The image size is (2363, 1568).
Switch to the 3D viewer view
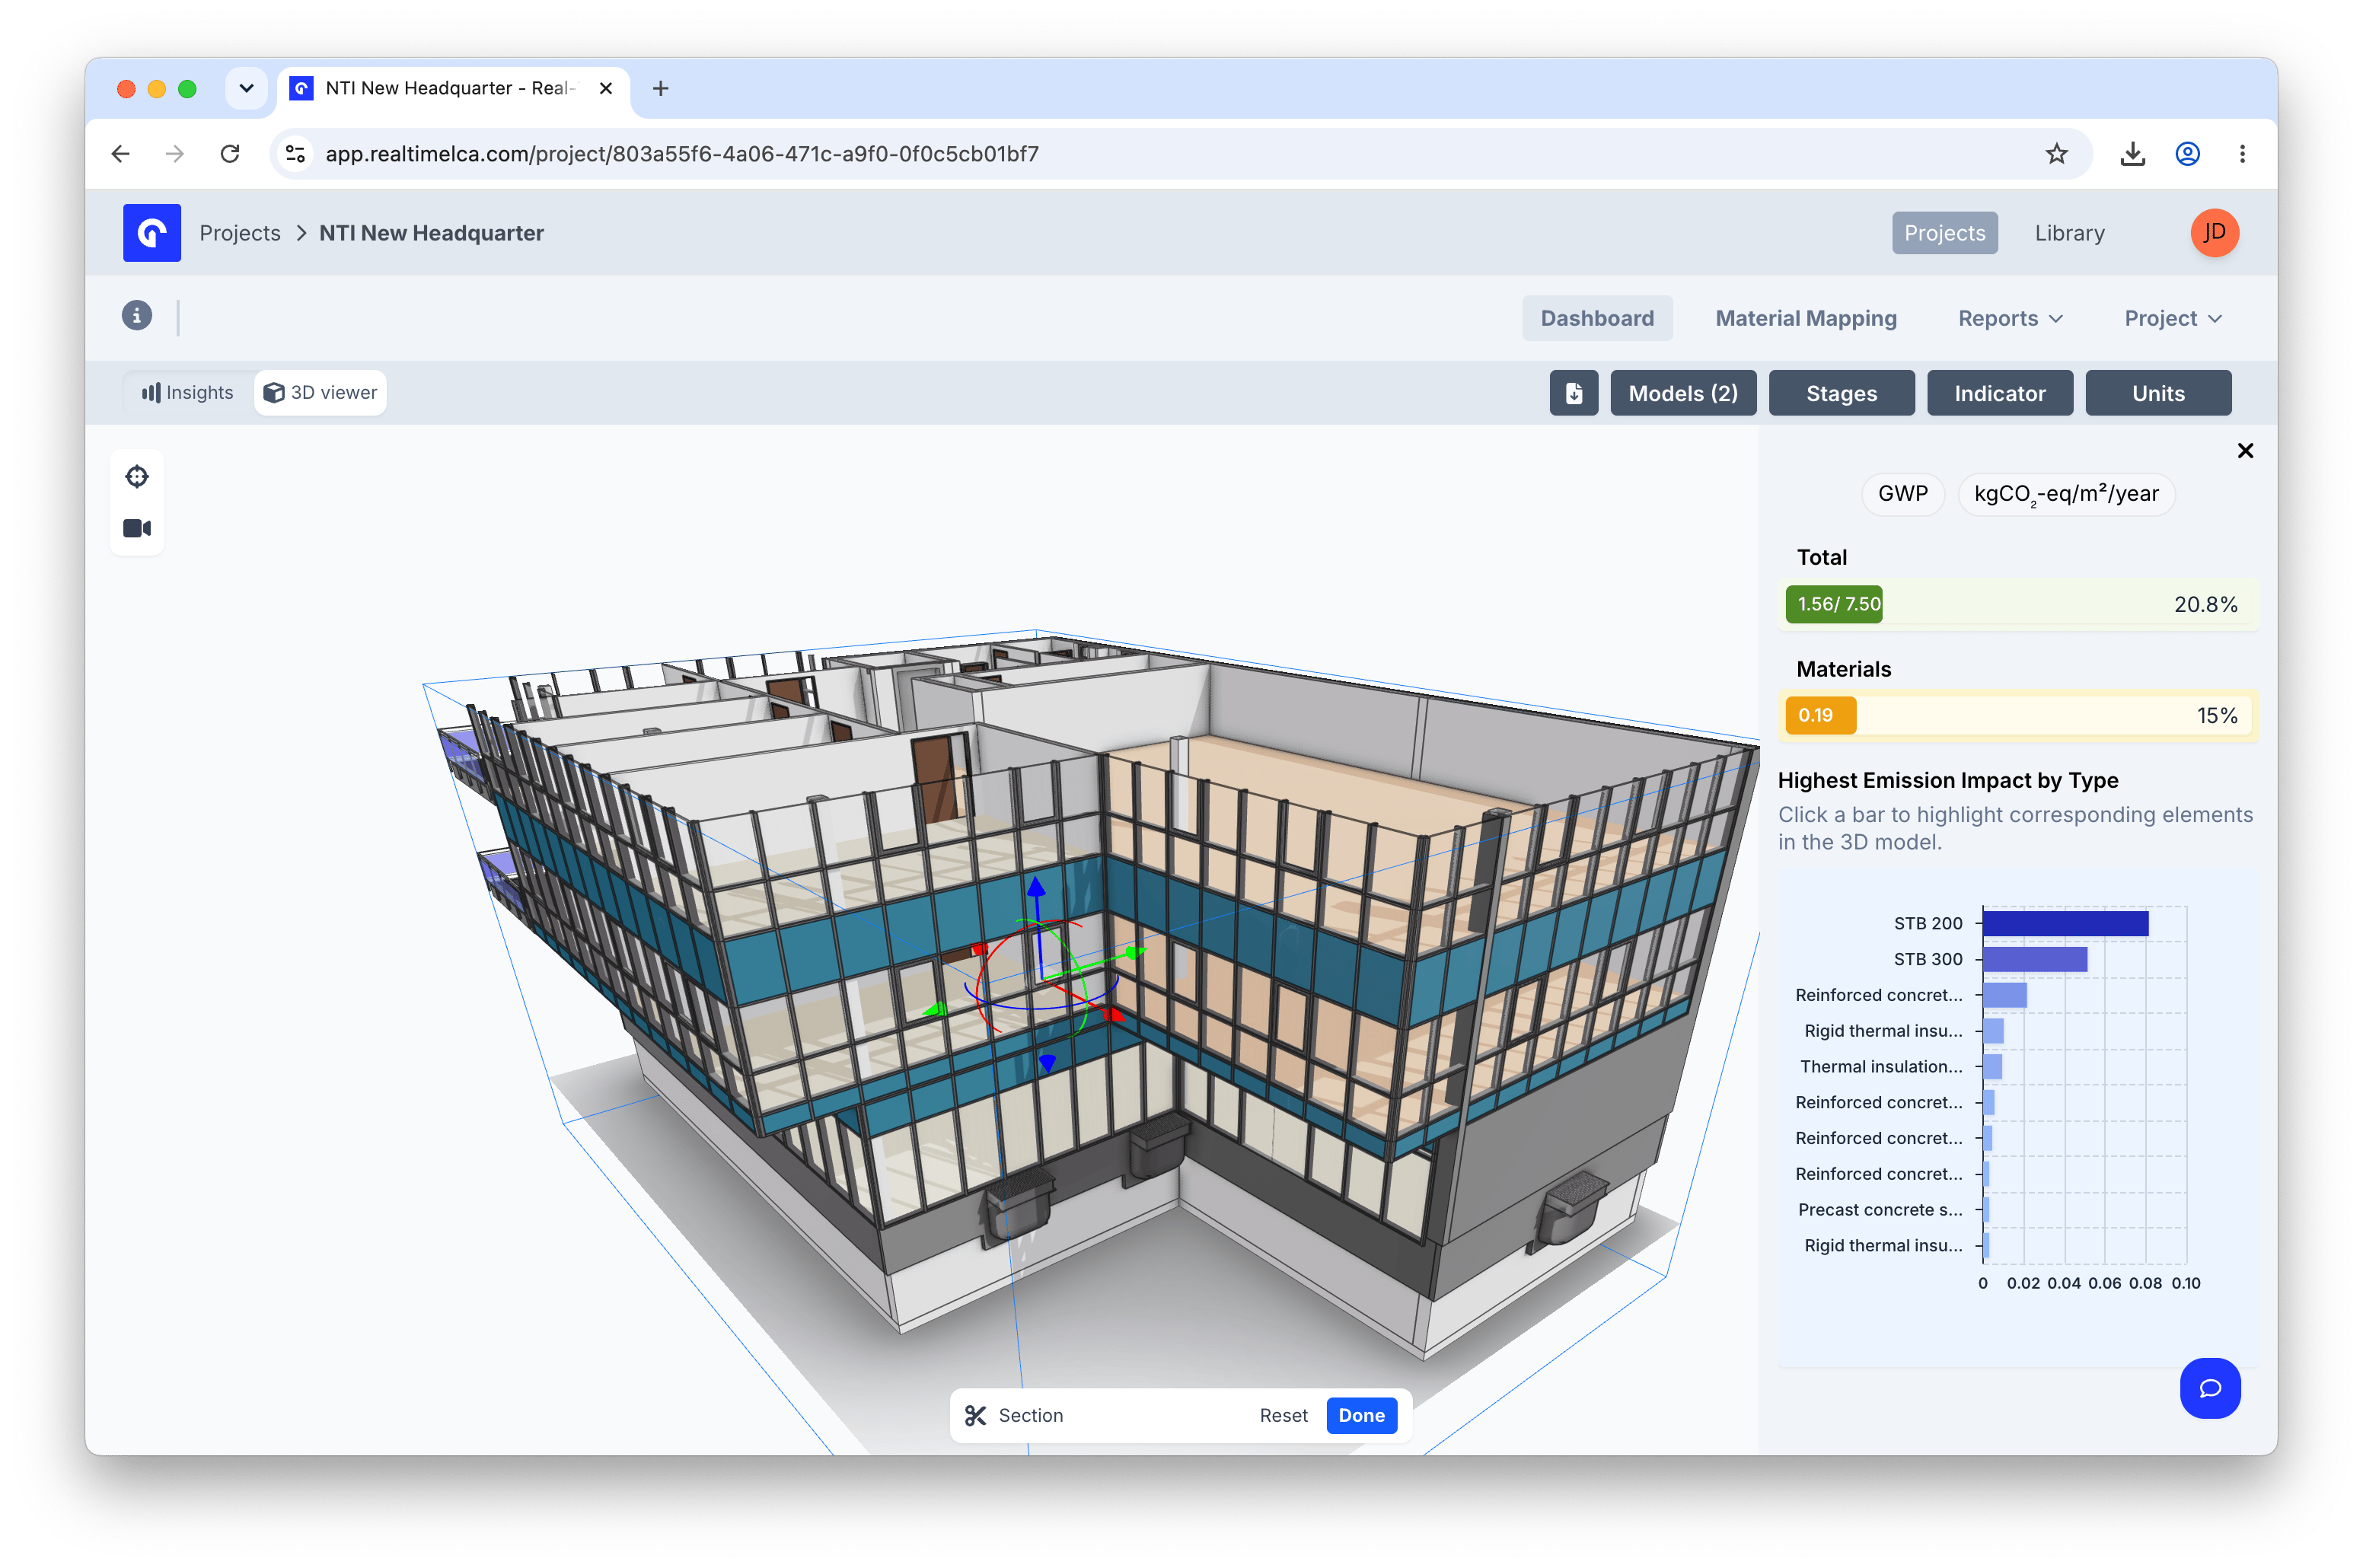click(x=320, y=393)
